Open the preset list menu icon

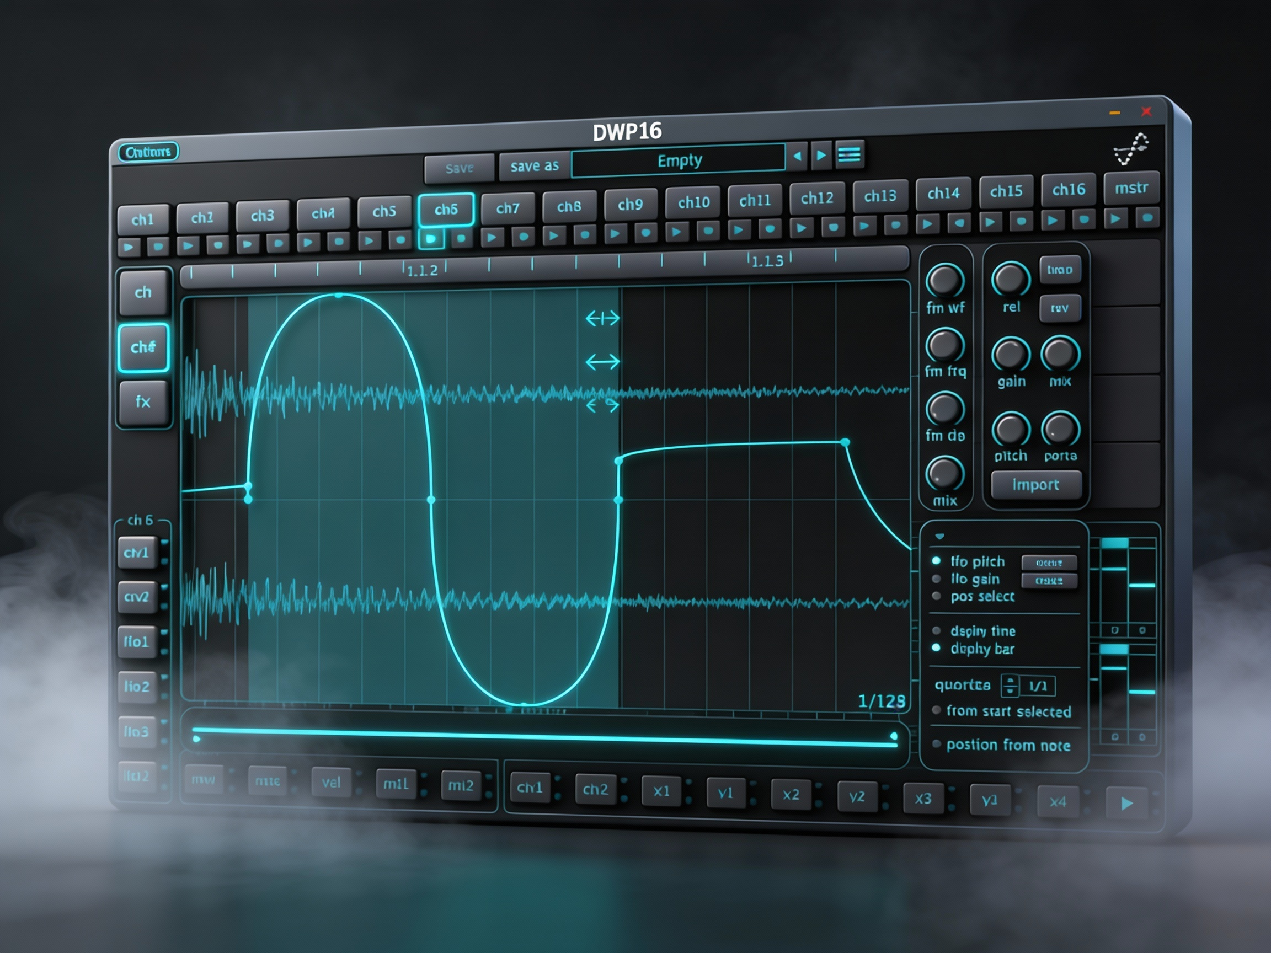click(x=849, y=154)
